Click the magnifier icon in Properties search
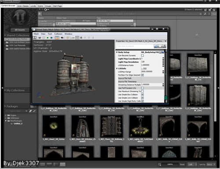The height and width of the screenshot is (169, 220). (156, 46)
